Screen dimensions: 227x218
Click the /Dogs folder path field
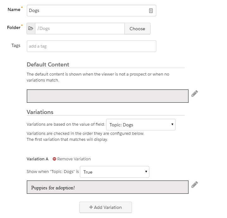tap(80, 28)
